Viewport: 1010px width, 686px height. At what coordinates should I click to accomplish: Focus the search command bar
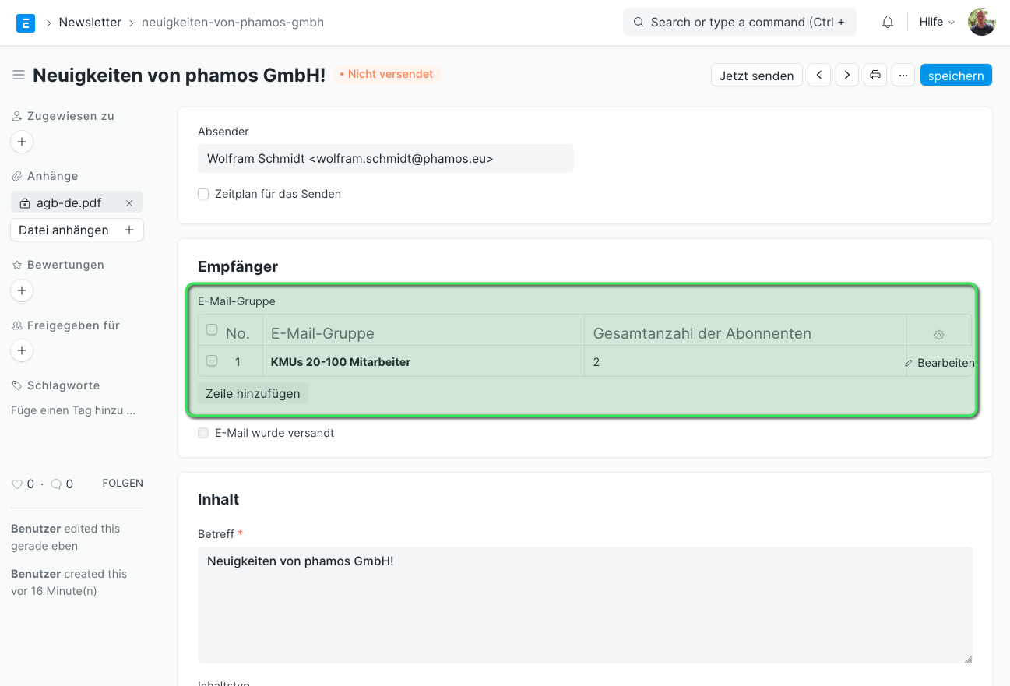740,22
